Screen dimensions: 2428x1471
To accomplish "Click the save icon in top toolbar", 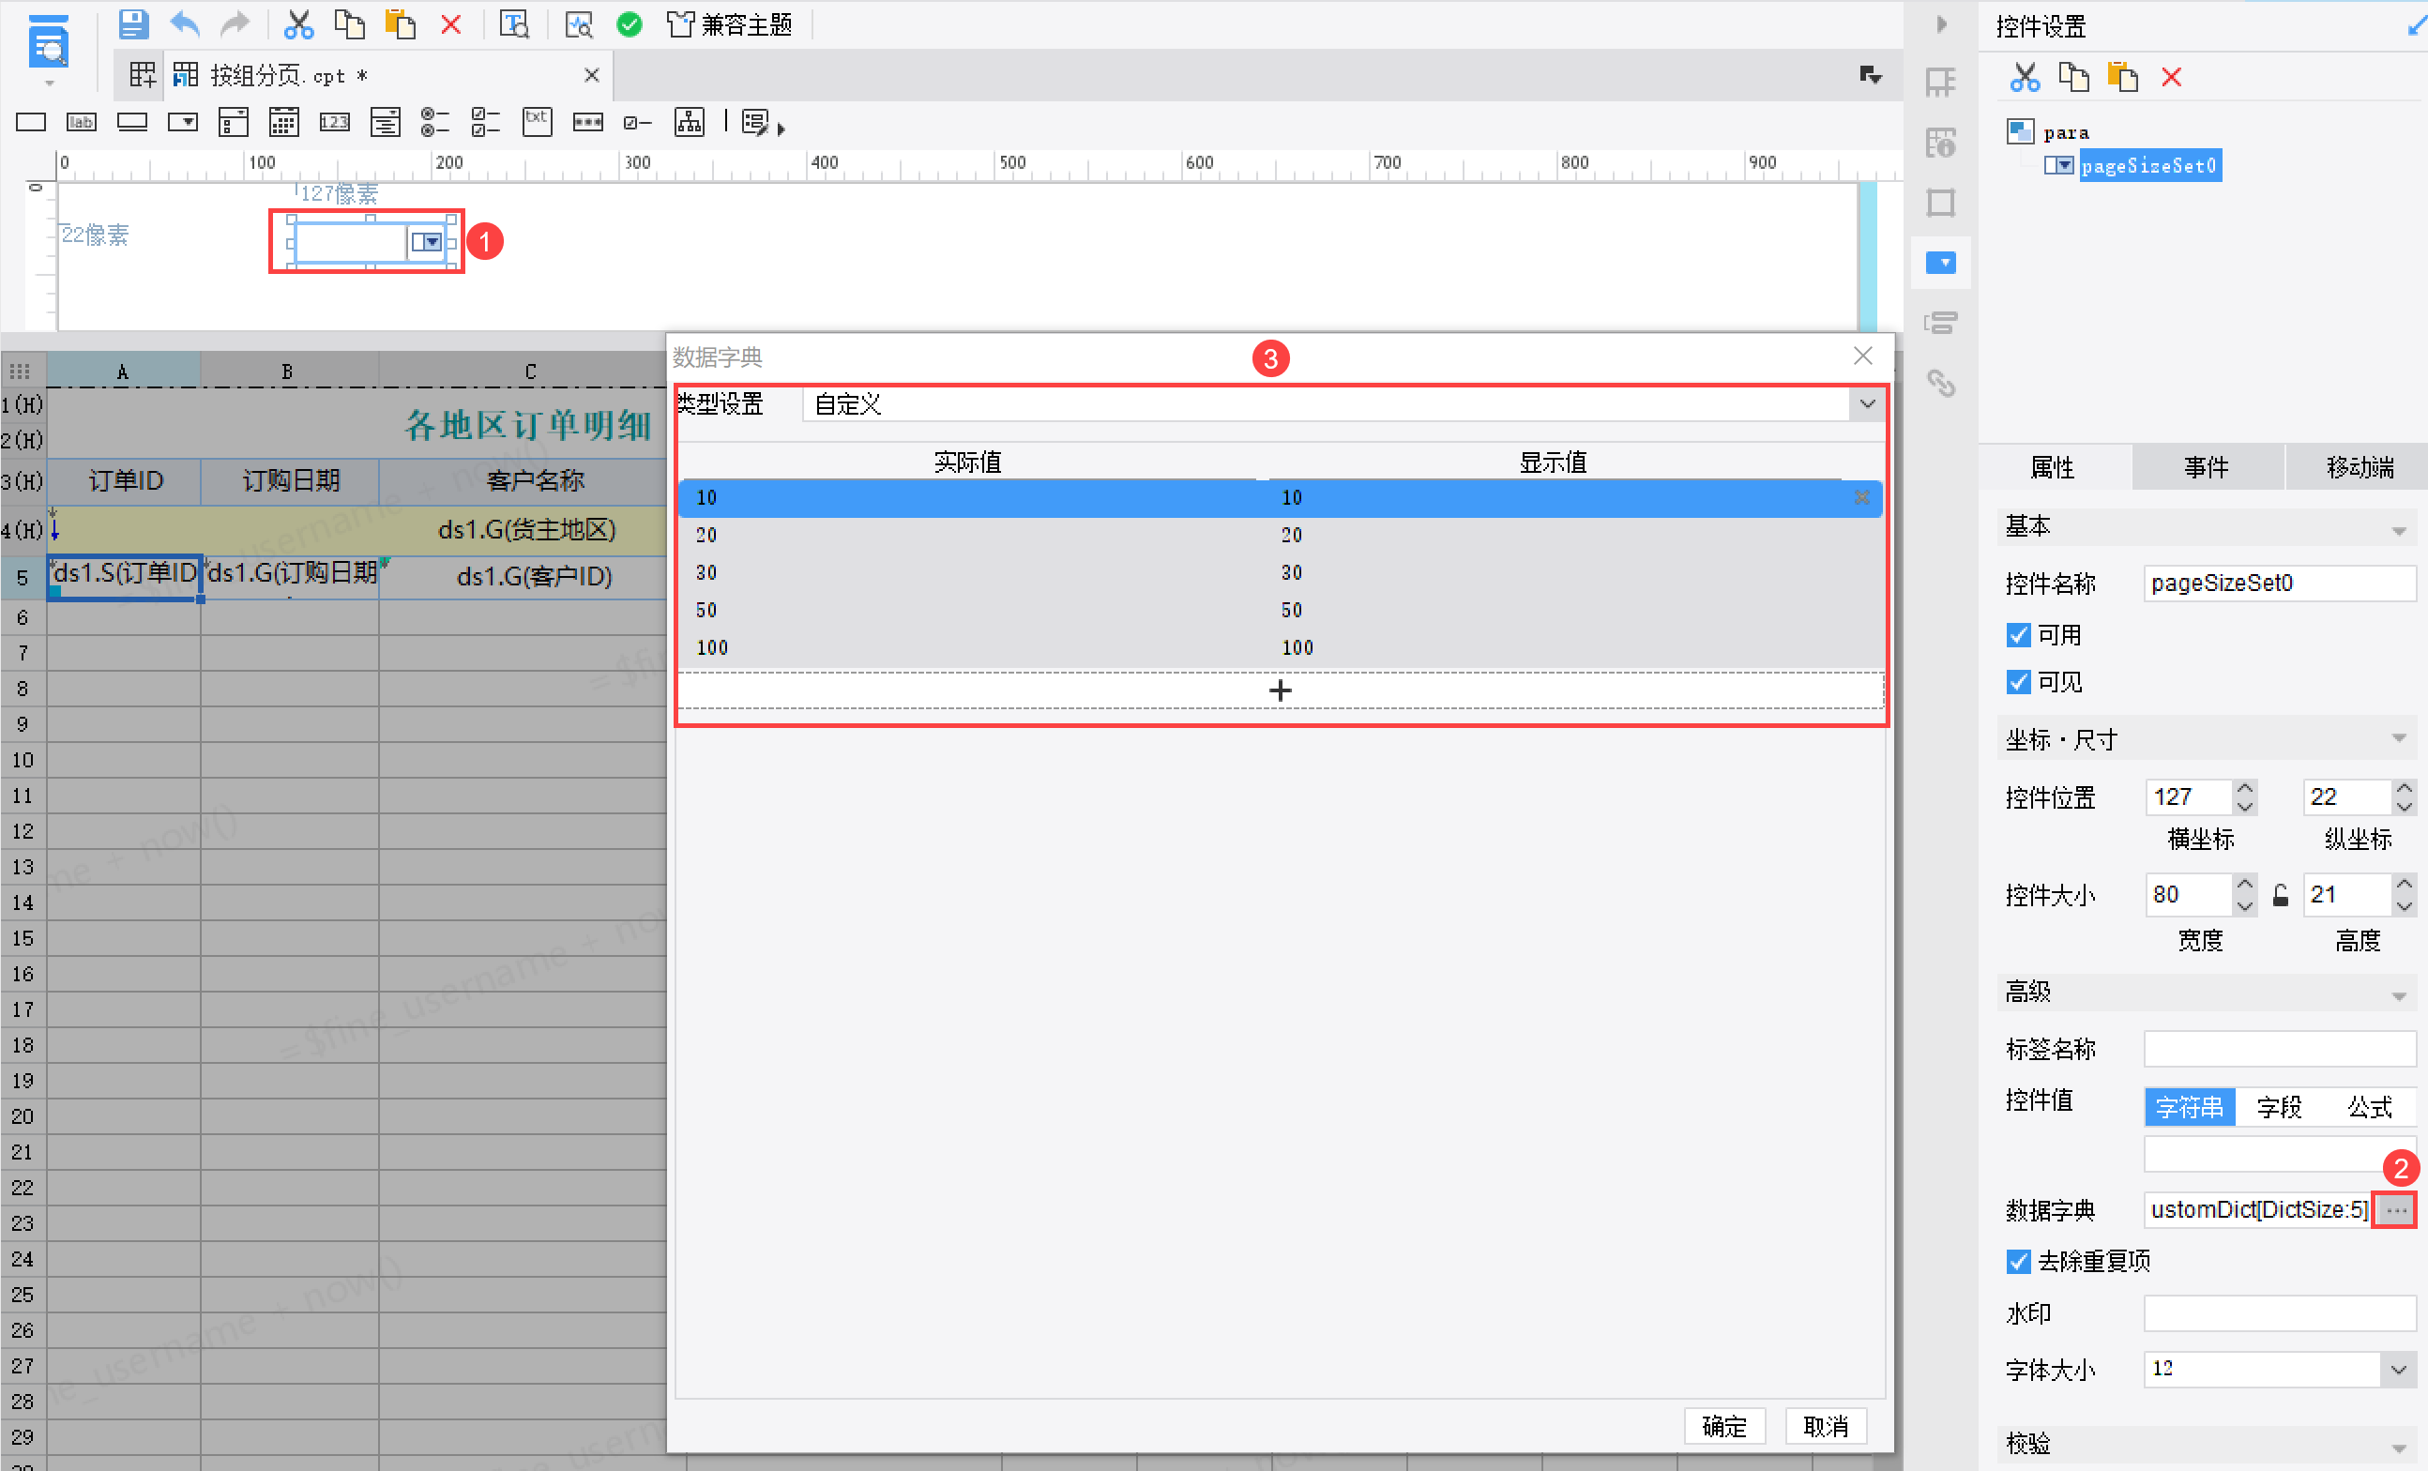I will pyautogui.click(x=133, y=23).
